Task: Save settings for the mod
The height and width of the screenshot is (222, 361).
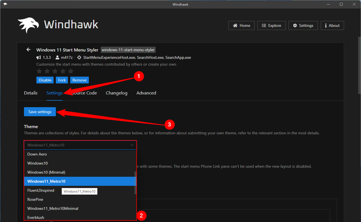Action: pyautogui.click(x=40, y=112)
